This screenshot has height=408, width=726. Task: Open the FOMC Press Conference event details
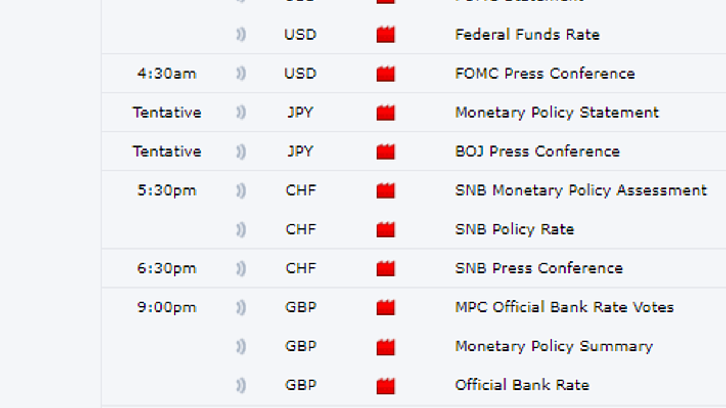pos(545,74)
